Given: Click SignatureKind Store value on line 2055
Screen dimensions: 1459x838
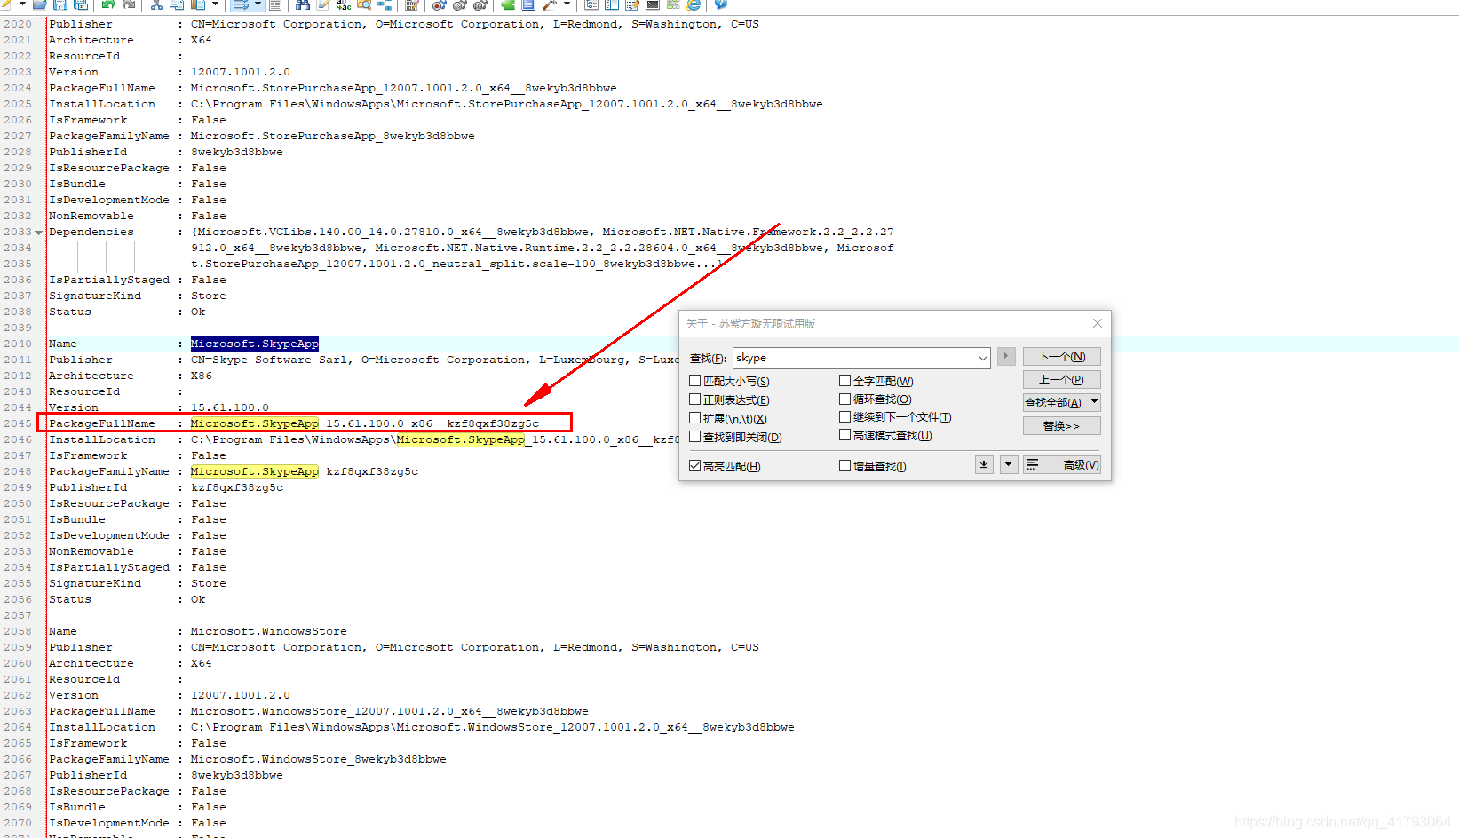Looking at the screenshot, I should (x=209, y=583).
